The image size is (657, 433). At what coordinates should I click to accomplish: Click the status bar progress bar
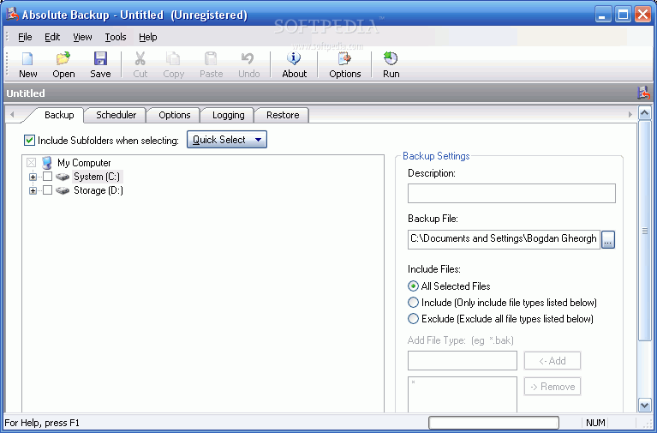pos(493,423)
